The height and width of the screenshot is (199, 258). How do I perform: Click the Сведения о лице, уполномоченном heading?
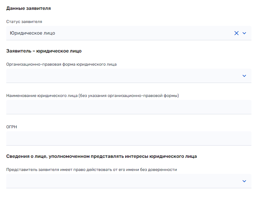tap(101, 156)
